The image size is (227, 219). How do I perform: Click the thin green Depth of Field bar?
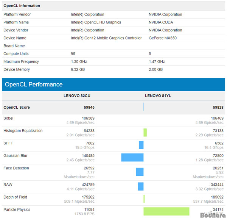tap(144, 199)
